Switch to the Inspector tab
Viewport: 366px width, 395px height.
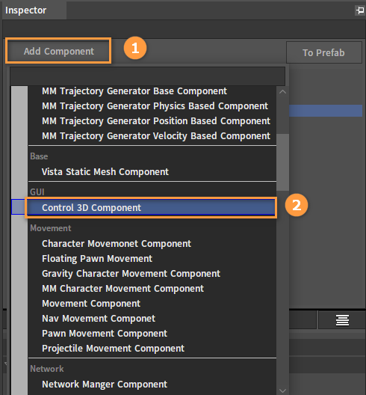[25, 10]
